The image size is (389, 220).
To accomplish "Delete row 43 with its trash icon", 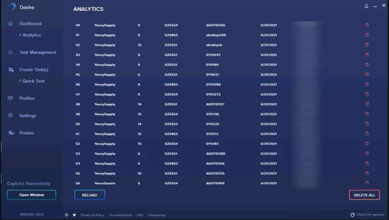I will pyautogui.click(x=367, y=54).
